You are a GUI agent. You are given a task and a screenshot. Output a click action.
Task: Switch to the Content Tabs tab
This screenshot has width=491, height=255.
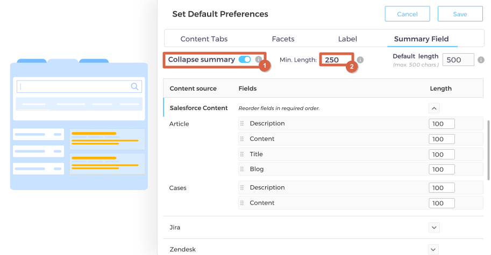click(204, 39)
